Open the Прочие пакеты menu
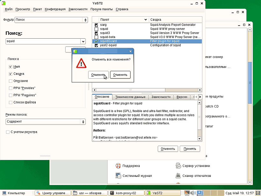The image size is (261, 196). click(x=102, y=9)
